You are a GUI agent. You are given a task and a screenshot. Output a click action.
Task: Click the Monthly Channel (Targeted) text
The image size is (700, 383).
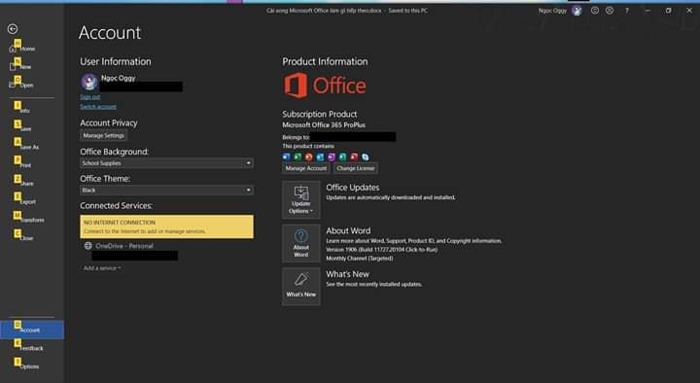360,258
